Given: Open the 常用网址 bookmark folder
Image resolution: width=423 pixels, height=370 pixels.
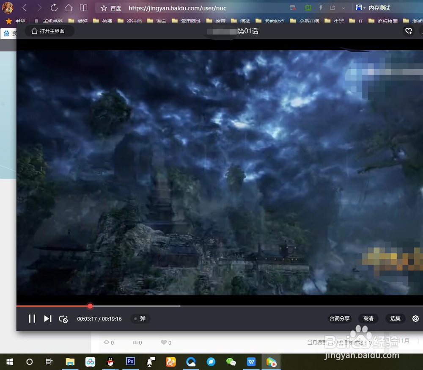Looking at the screenshot, I should pyautogui.click(x=187, y=21).
